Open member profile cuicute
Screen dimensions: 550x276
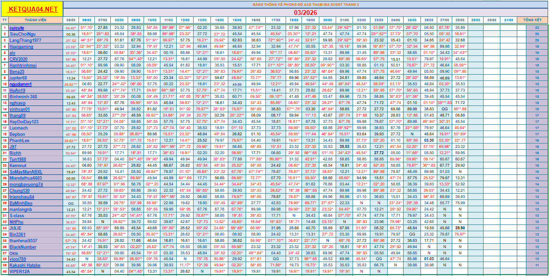[17, 27]
